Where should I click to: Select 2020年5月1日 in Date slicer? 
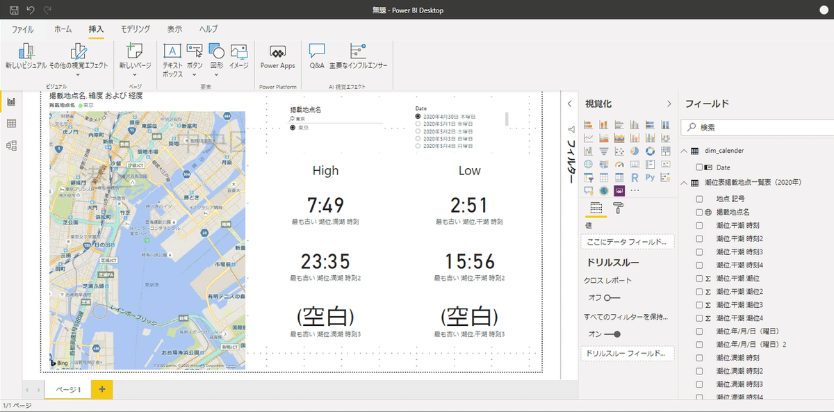pyautogui.click(x=418, y=124)
